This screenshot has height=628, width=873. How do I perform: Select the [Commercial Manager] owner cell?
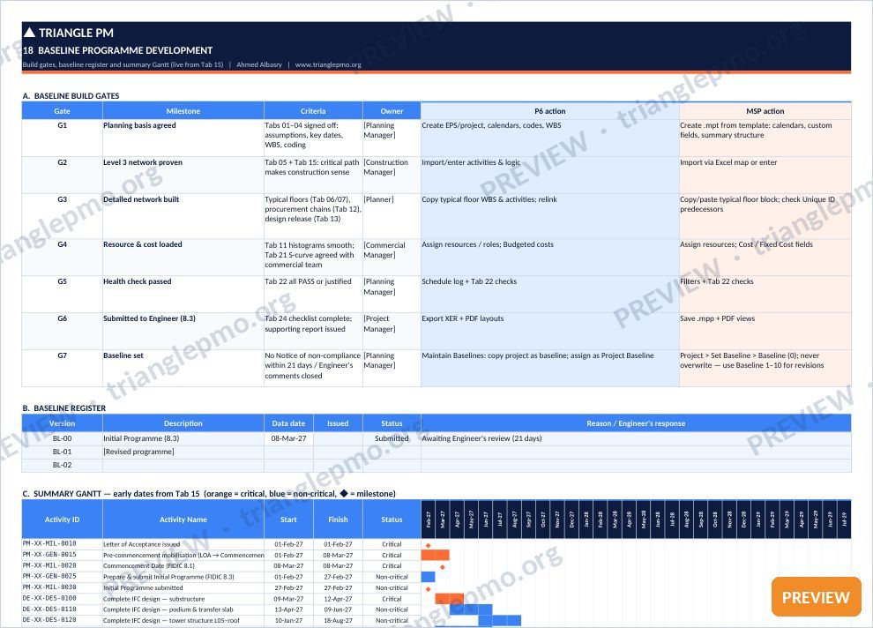pyautogui.click(x=392, y=258)
